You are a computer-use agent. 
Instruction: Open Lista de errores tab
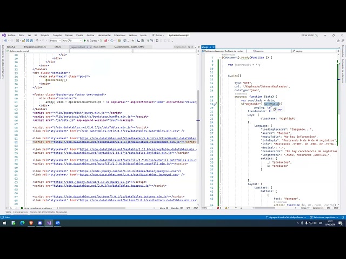[21, 212]
